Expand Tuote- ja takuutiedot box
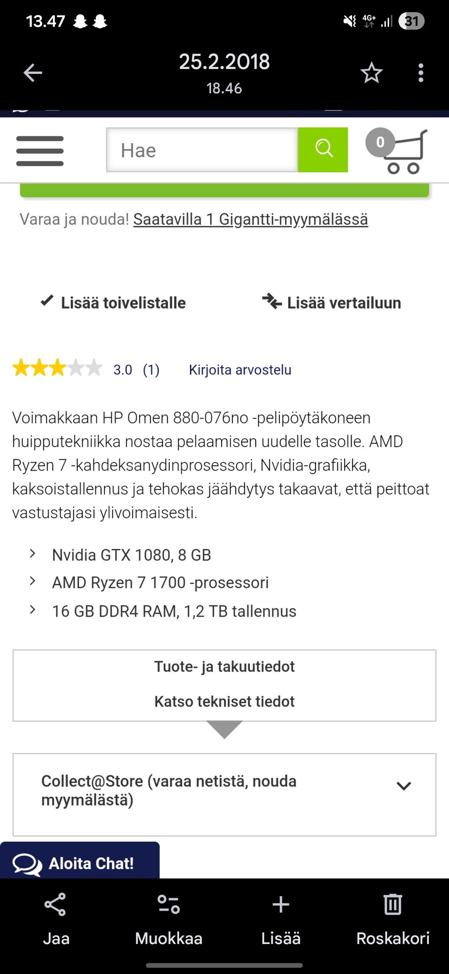The width and height of the screenshot is (449, 974). 224,666
